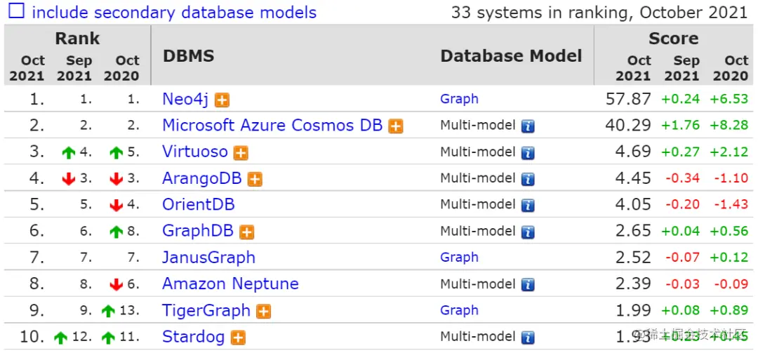The height and width of the screenshot is (353, 758).
Task: Click the orange plus icon beside Neo4j
Action: coord(222,100)
